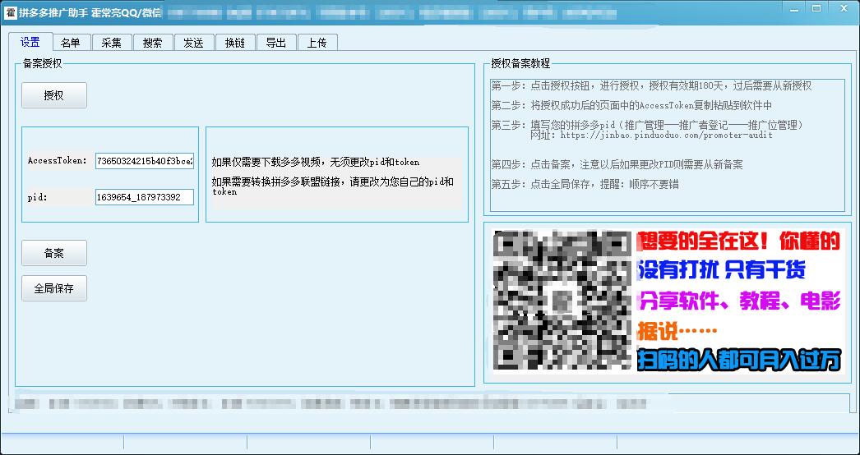Screen dimensions: 860x455
Task: Click the app icon in title bar
Action: (11, 12)
